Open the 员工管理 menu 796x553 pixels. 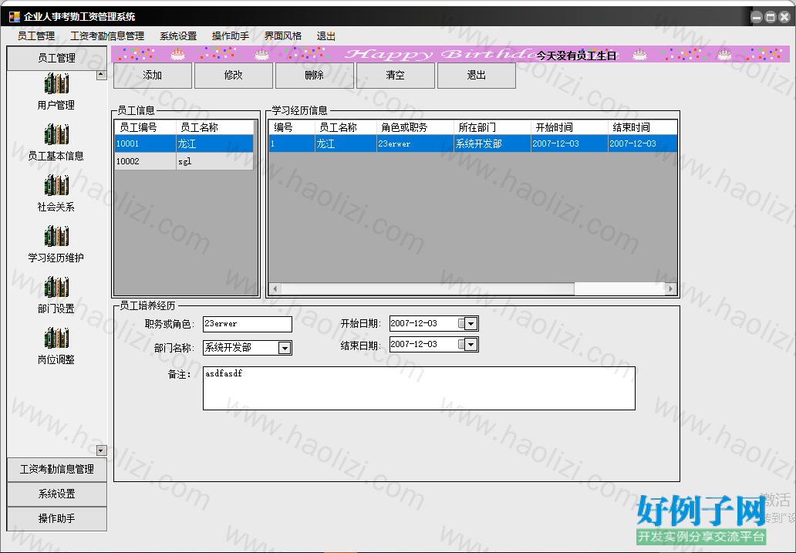tap(36, 36)
